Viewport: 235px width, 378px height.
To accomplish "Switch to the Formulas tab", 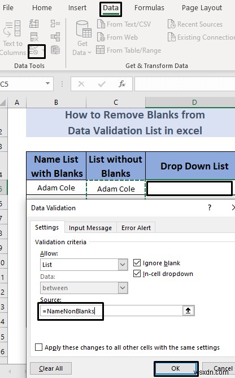I will point(149,8).
